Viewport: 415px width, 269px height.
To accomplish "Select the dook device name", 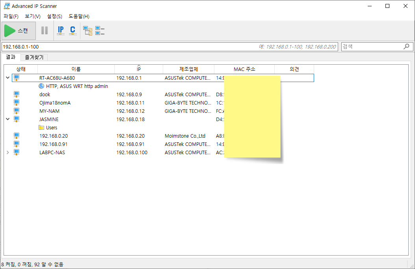I will click(x=45, y=95).
